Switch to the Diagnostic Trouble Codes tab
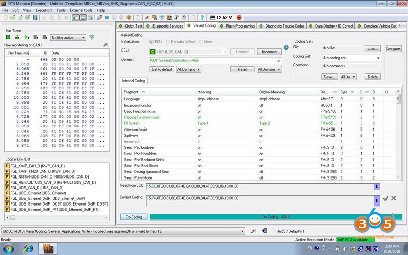Viewport: 408px width, 255px height. [284, 26]
